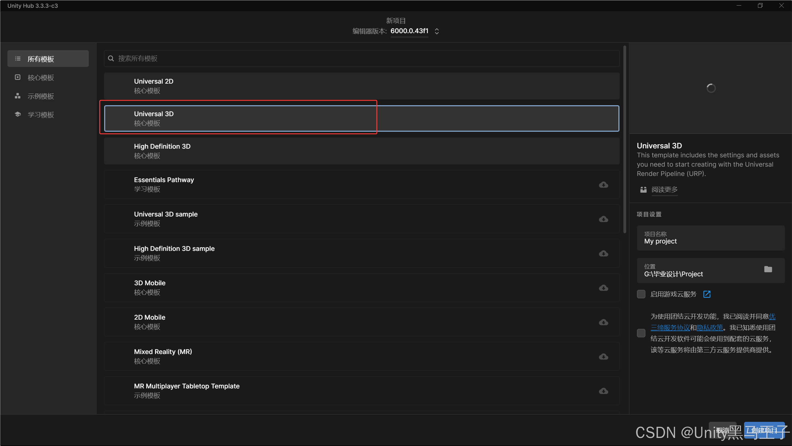792x446 pixels.
Task: Click the template list vertical scrollbar
Action: point(625,139)
